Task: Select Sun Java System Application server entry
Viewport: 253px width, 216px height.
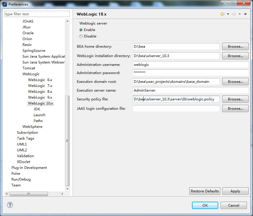Action: [44, 56]
